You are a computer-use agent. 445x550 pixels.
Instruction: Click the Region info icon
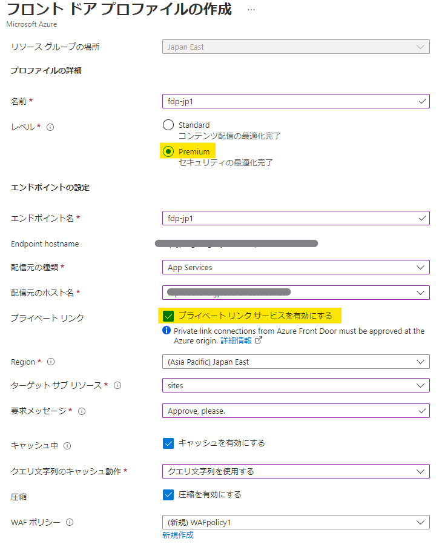51,362
